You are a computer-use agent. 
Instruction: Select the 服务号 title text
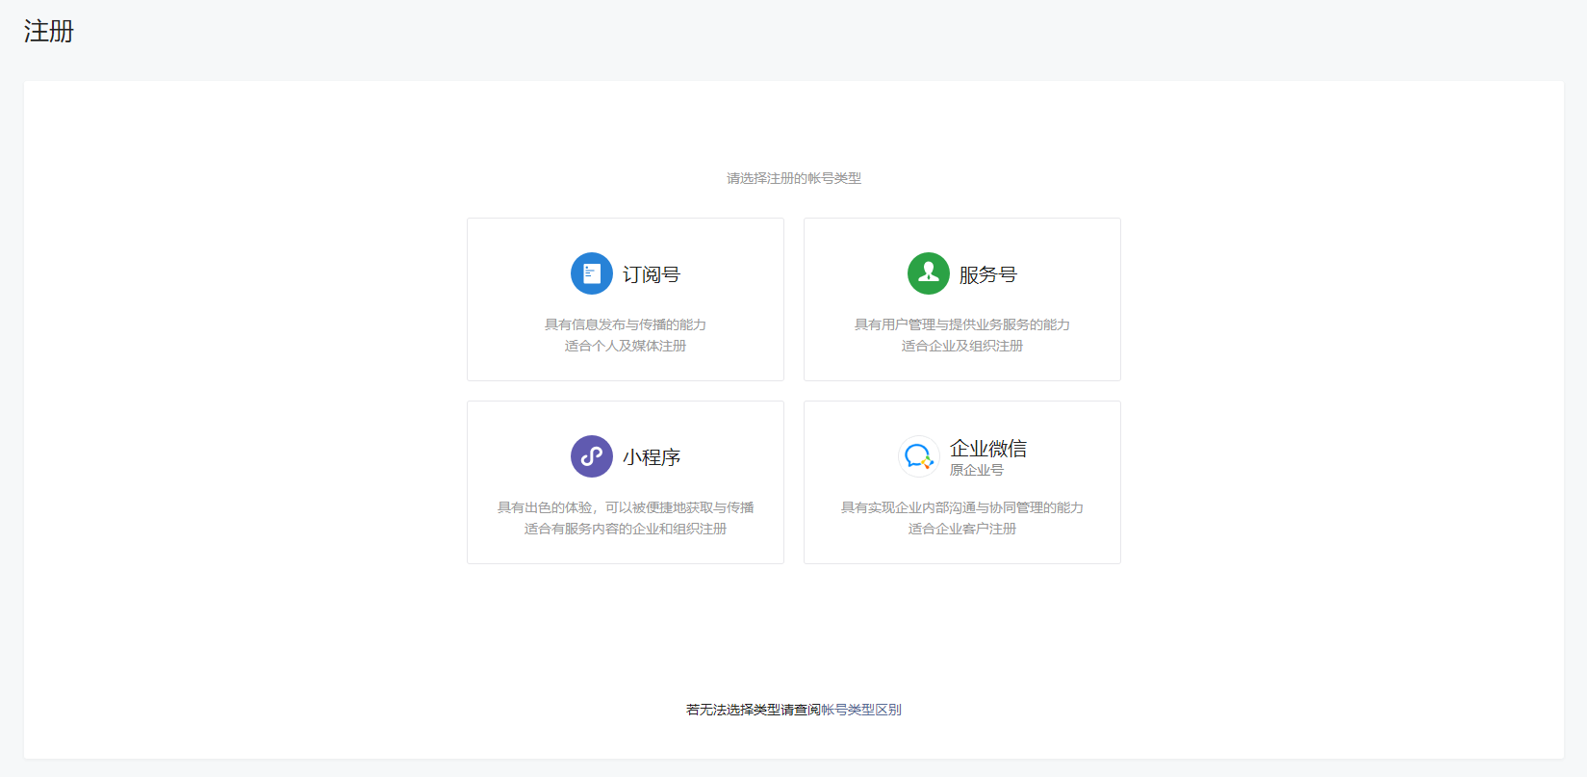[x=988, y=274]
